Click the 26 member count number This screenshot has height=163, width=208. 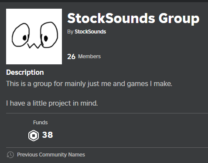(x=71, y=57)
